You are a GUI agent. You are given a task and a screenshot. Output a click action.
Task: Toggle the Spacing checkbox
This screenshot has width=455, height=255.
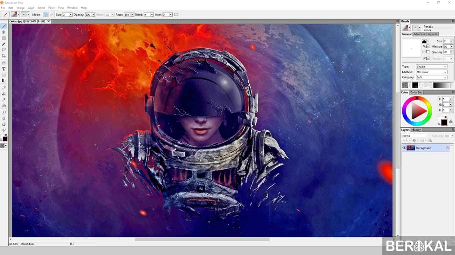428,52
